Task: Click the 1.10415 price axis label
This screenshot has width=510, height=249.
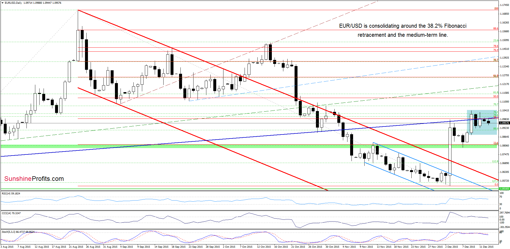Action: tap(504, 111)
